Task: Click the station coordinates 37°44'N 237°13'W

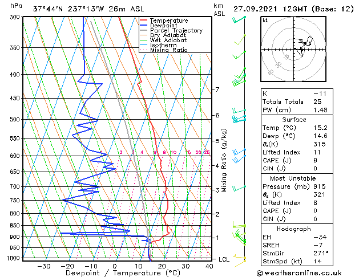Action: 68,9
